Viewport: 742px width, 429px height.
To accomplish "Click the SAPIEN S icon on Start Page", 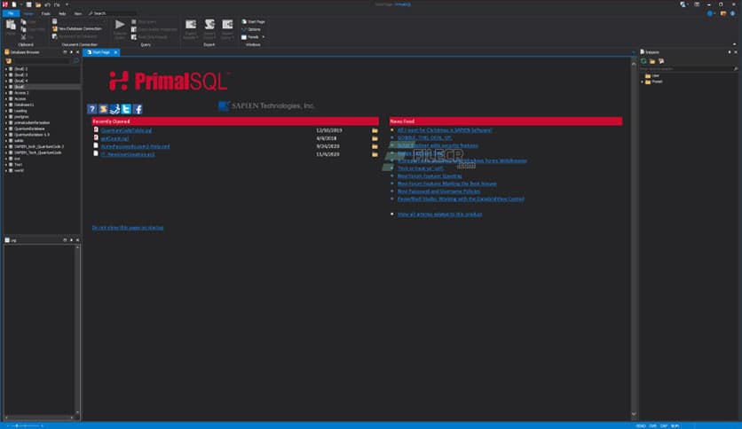I will point(103,109).
